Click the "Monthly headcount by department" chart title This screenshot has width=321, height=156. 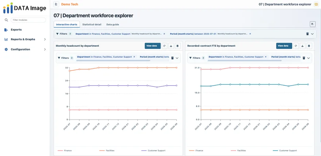coord(77,46)
